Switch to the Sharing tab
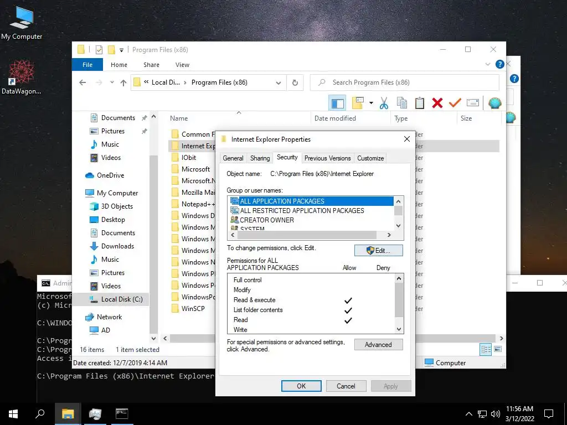567x425 pixels. click(260, 158)
